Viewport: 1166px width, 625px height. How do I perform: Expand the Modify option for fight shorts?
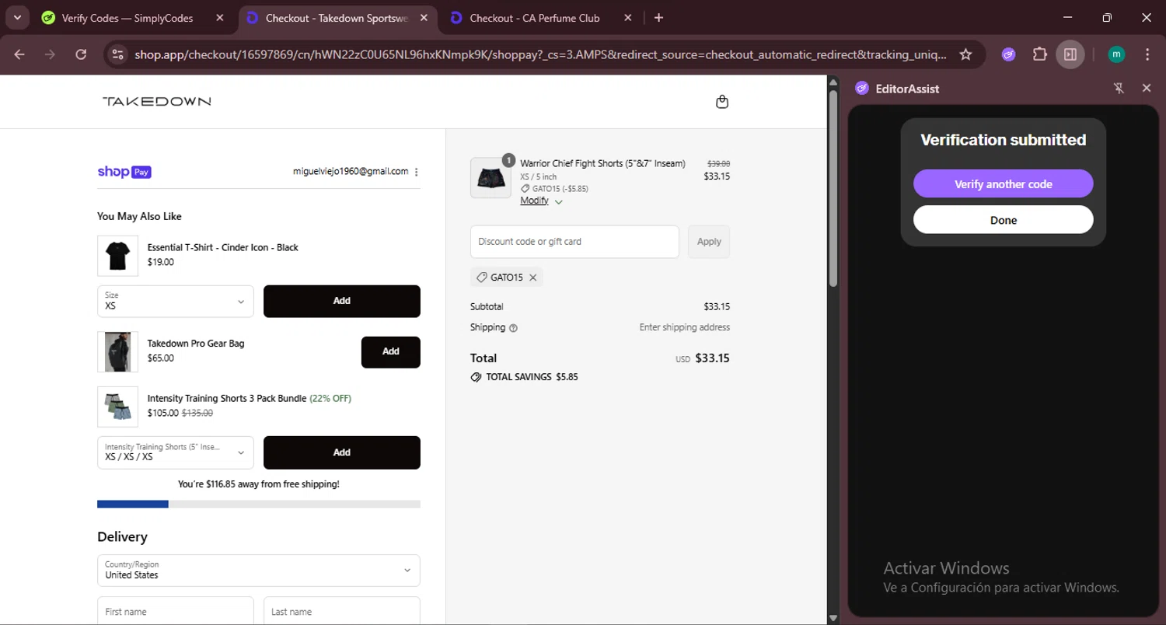click(x=541, y=201)
